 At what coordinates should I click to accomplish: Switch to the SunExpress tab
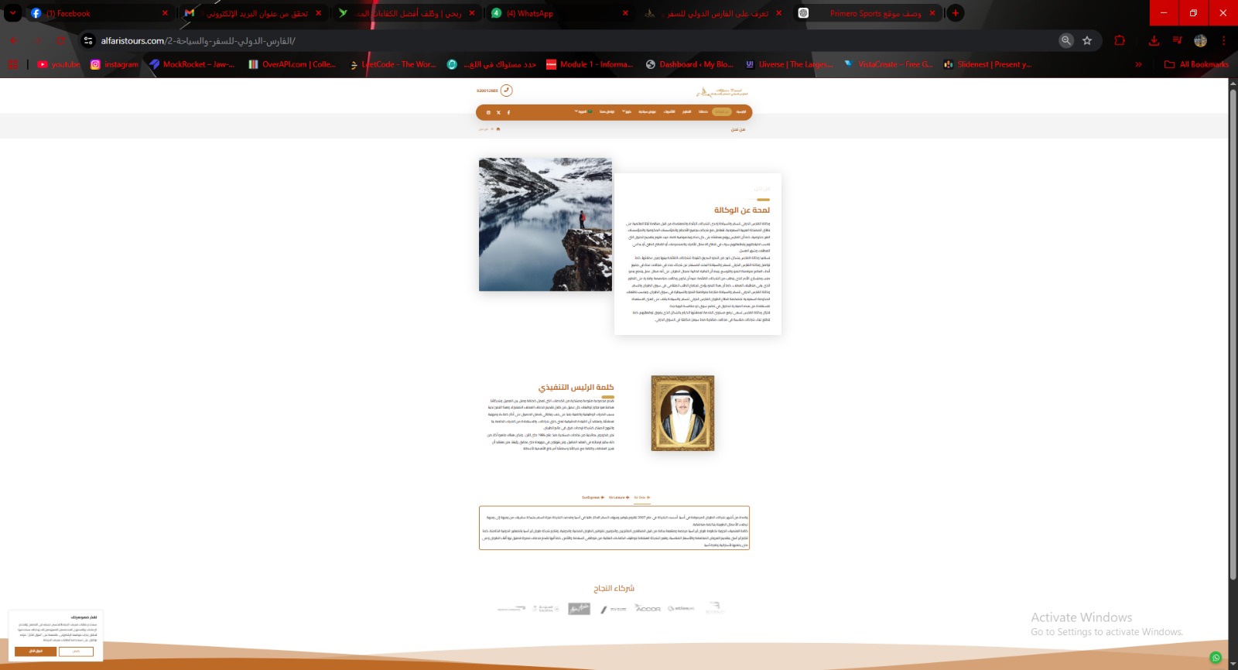tap(592, 497)
